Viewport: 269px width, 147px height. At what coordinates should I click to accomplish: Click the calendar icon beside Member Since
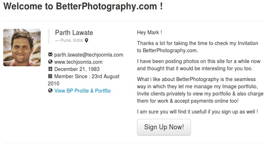pyautogui.click(x=50, y=76)
